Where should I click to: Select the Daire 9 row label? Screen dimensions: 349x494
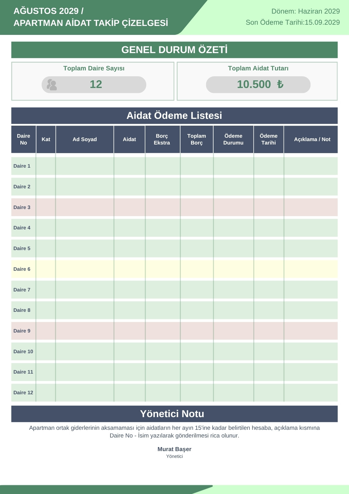22,331
